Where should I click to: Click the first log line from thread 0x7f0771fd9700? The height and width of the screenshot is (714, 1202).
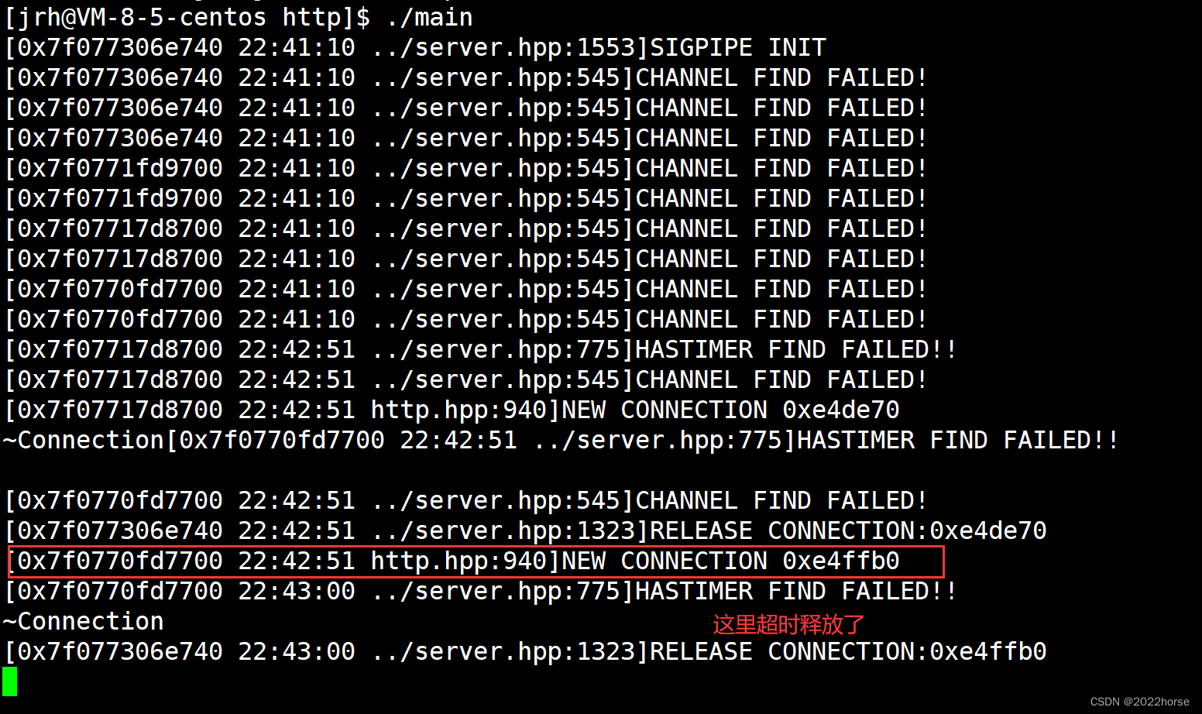[465, 168]
